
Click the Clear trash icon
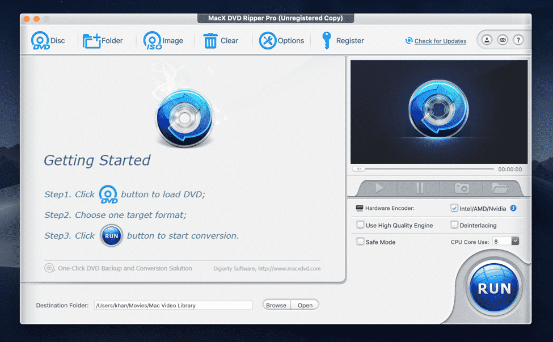point(210,41)
